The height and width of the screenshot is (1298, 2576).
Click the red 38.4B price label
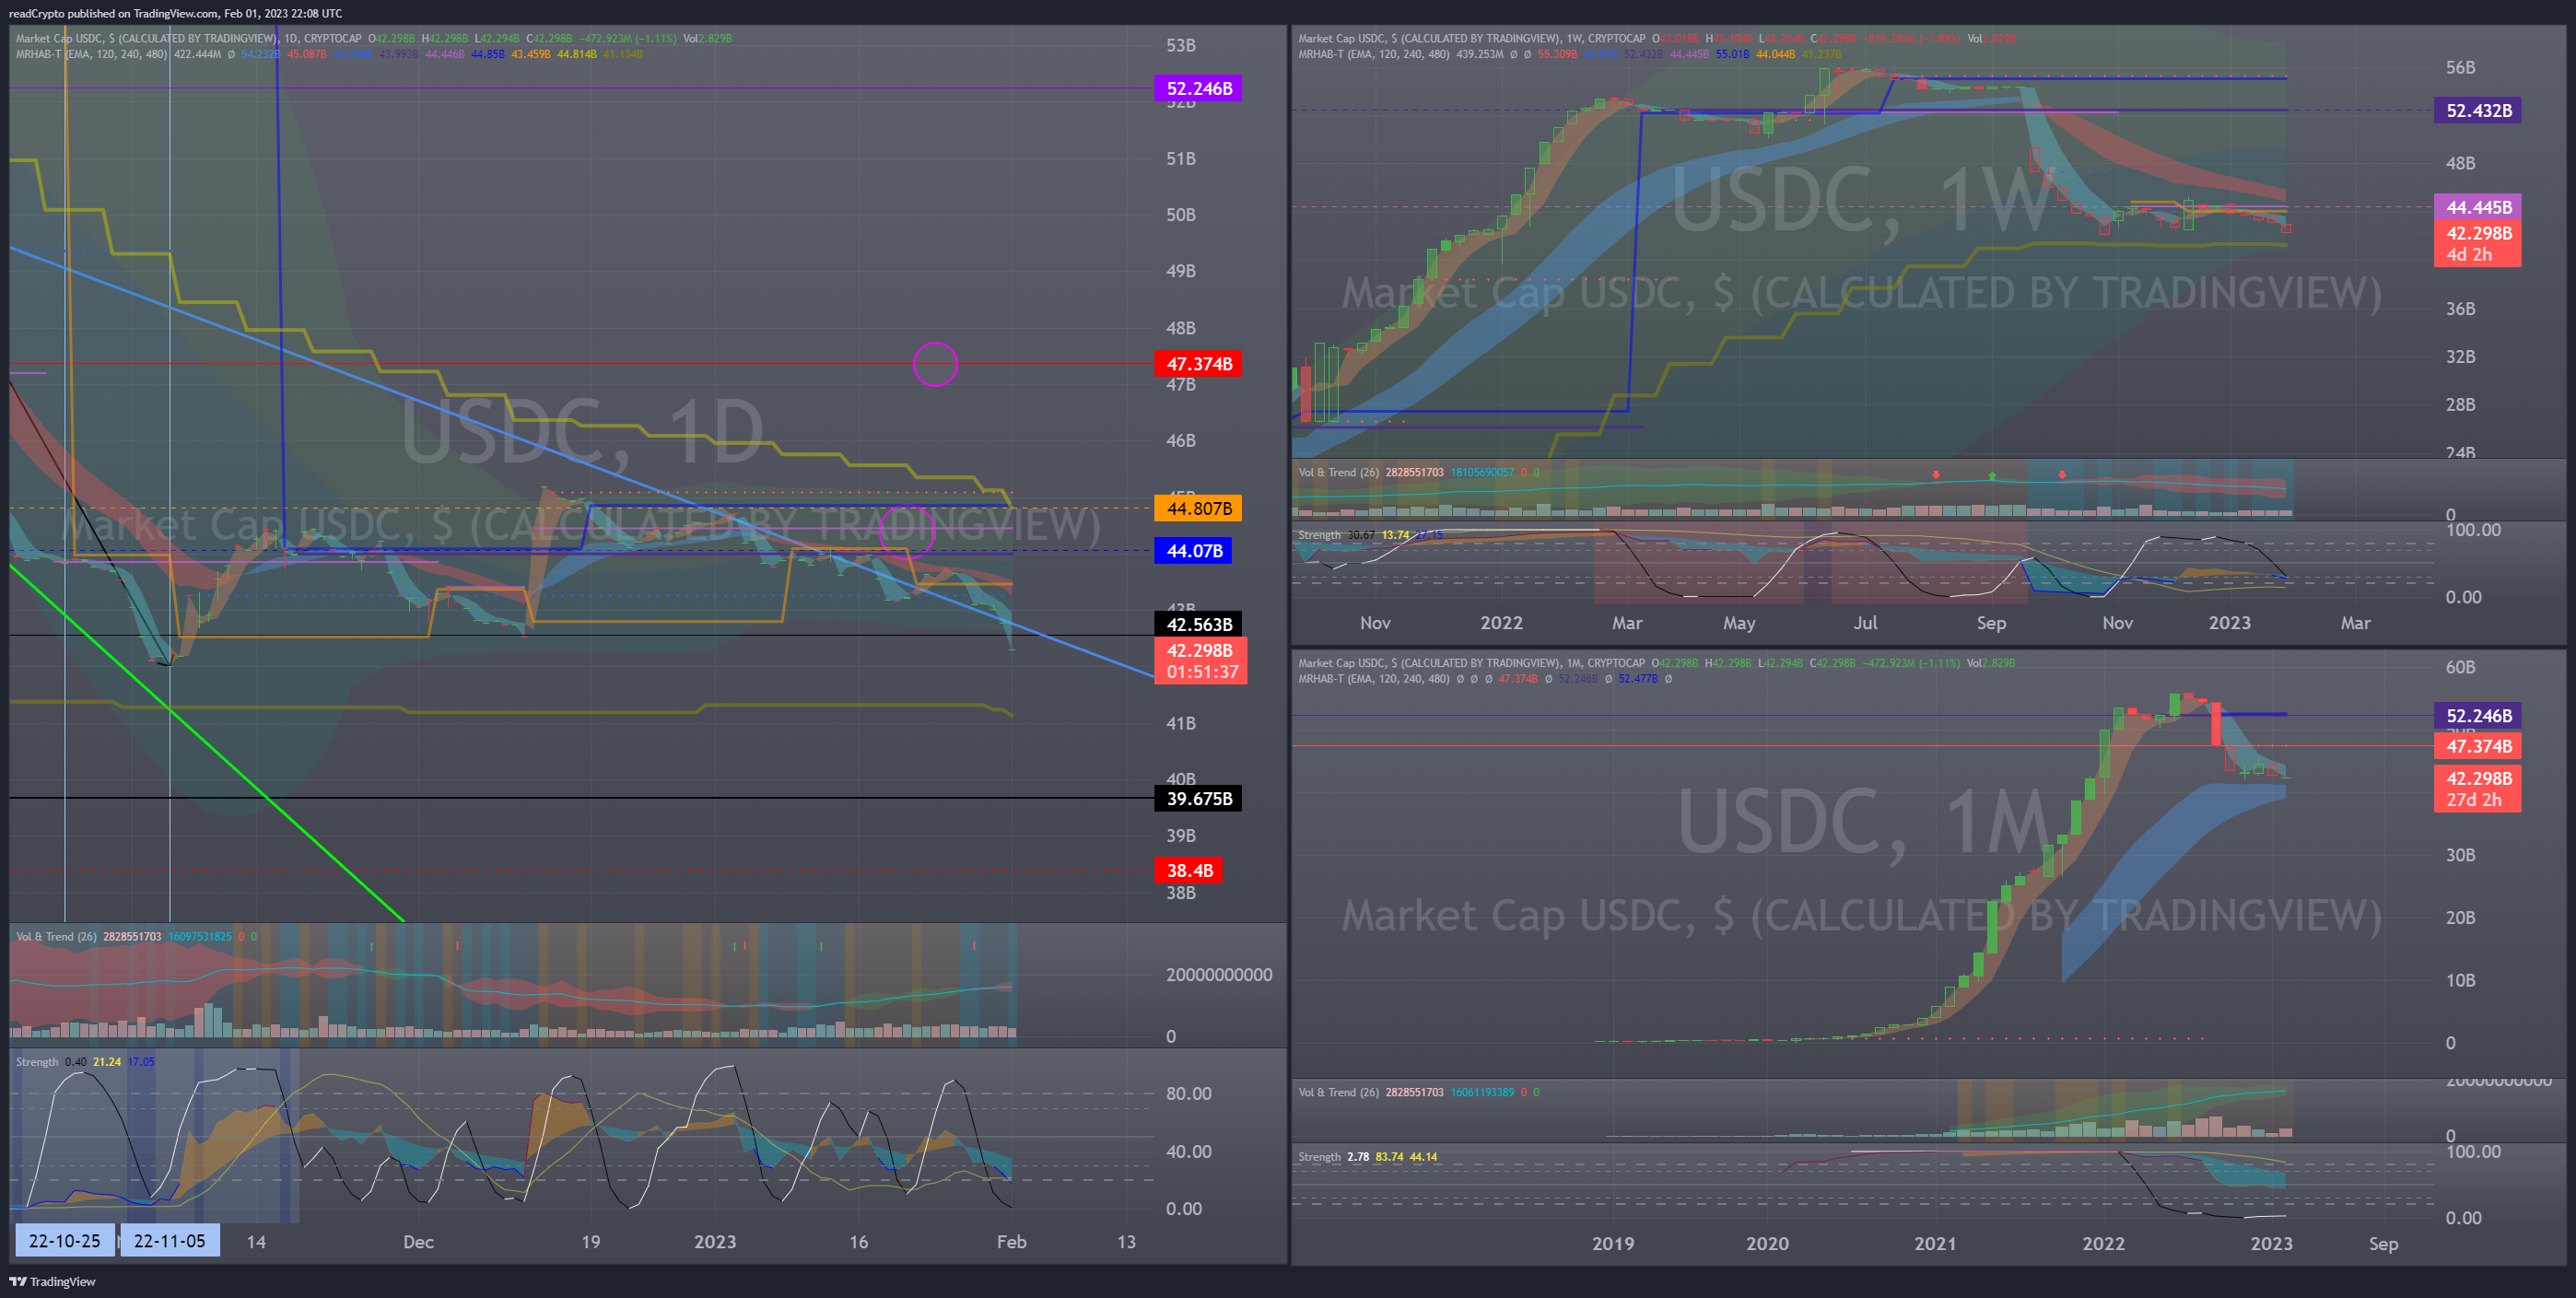tap(1188, 870)
